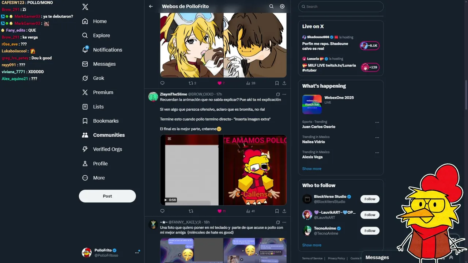Expand options for Juan Carlos Osorio trend
Viewport: 468px width, 263px height.
click(377, 122)
